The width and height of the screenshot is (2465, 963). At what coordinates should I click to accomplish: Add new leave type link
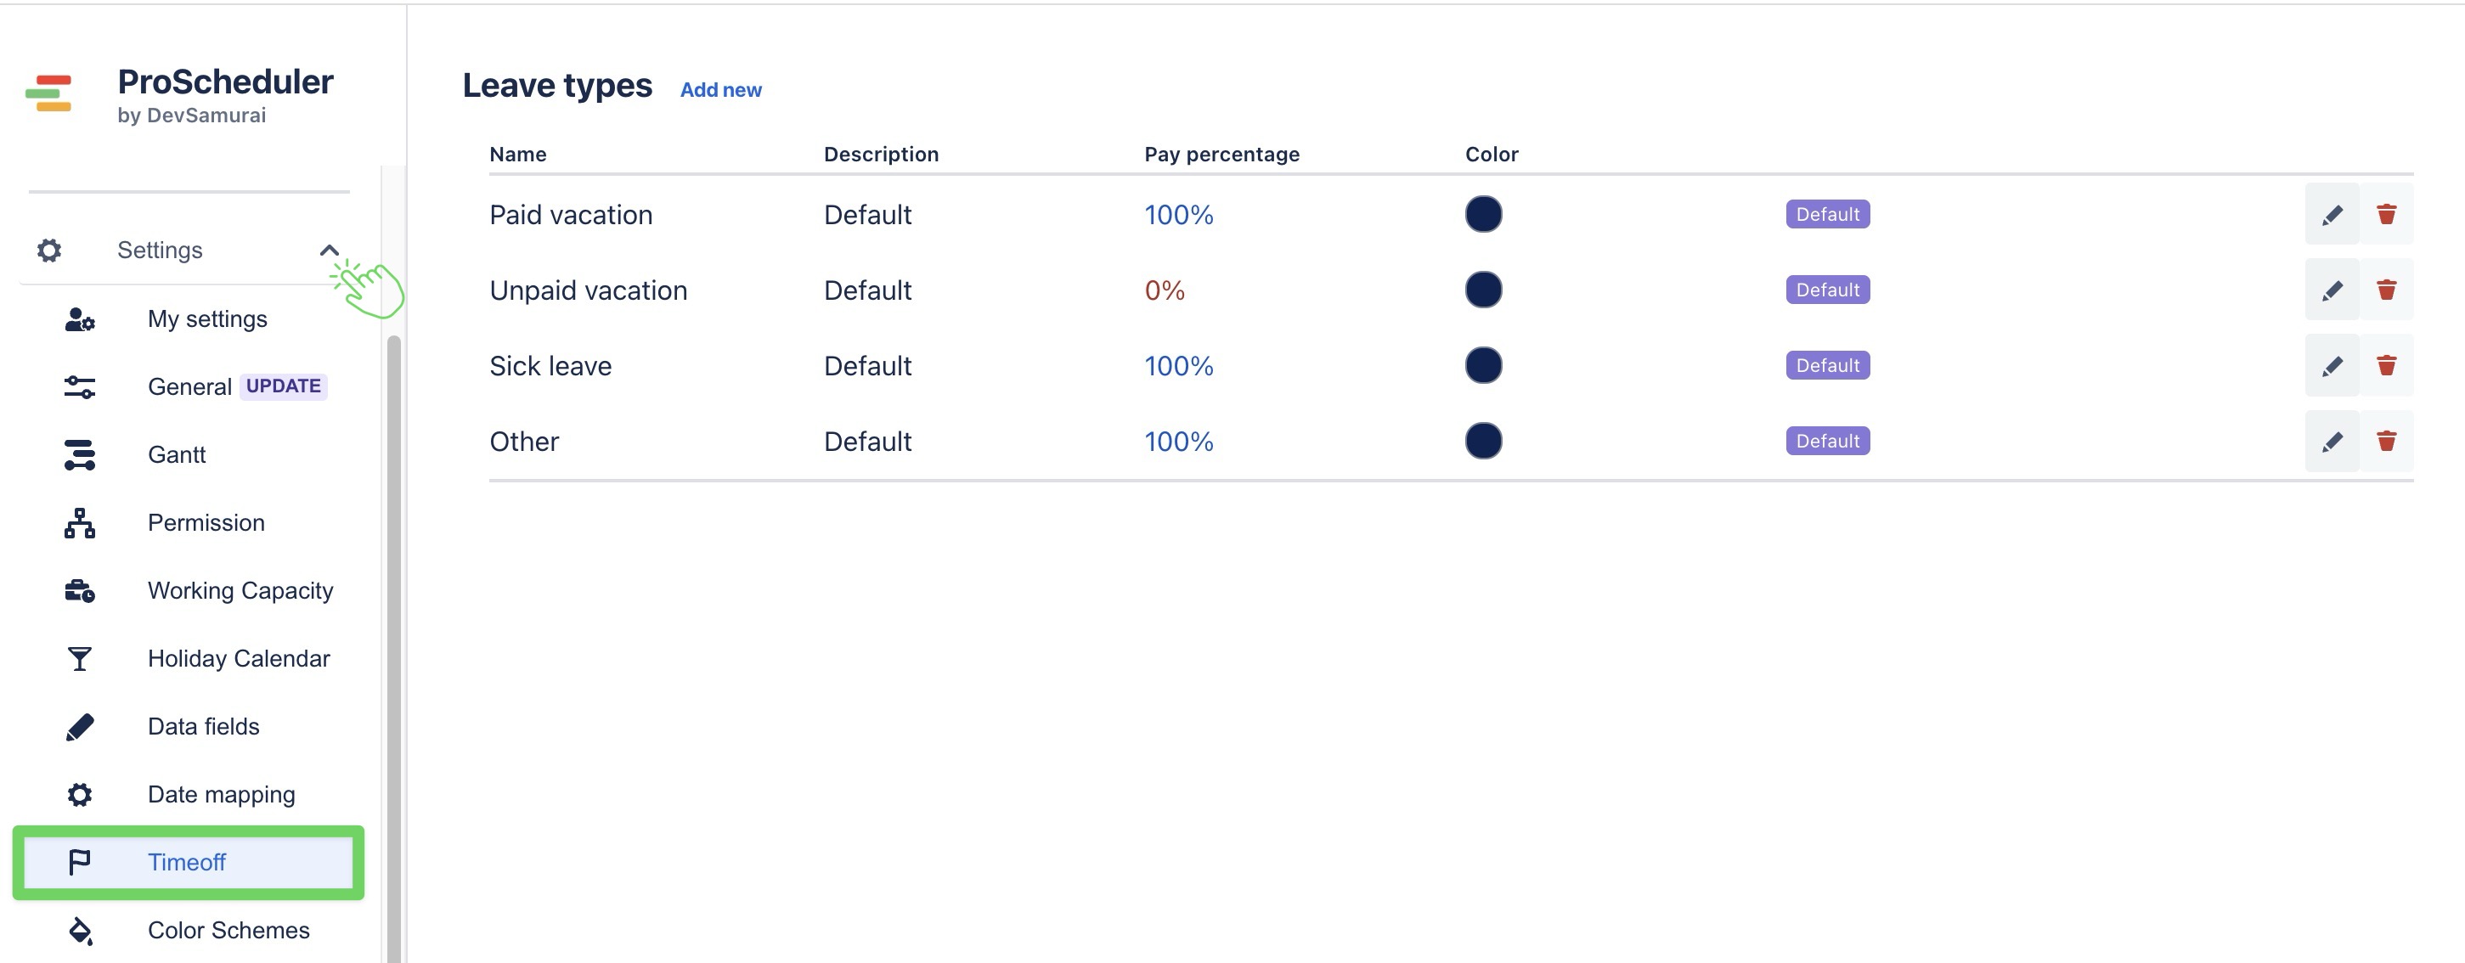tap(720, 90)
